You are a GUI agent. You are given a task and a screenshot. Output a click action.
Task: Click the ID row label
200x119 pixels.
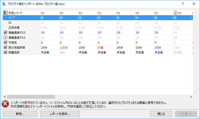(x=10, y=23)
